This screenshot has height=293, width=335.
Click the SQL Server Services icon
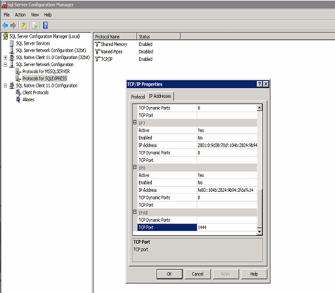point(12,43)
